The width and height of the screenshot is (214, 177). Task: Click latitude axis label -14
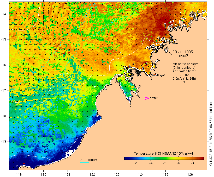point(3,14)
